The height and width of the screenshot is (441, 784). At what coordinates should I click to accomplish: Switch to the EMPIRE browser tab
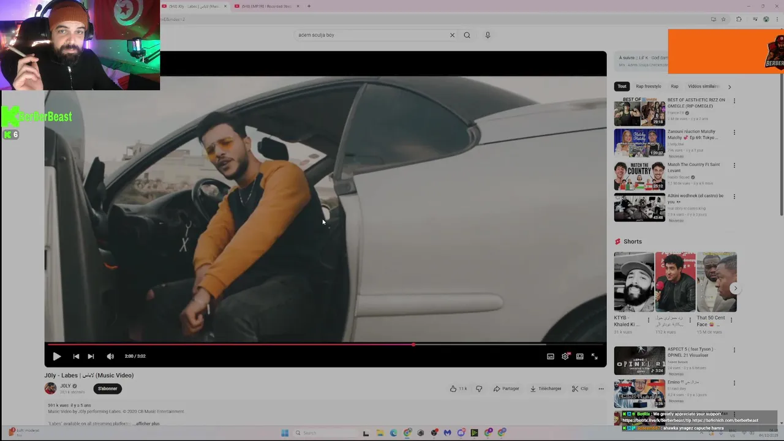tap(267, 6)
